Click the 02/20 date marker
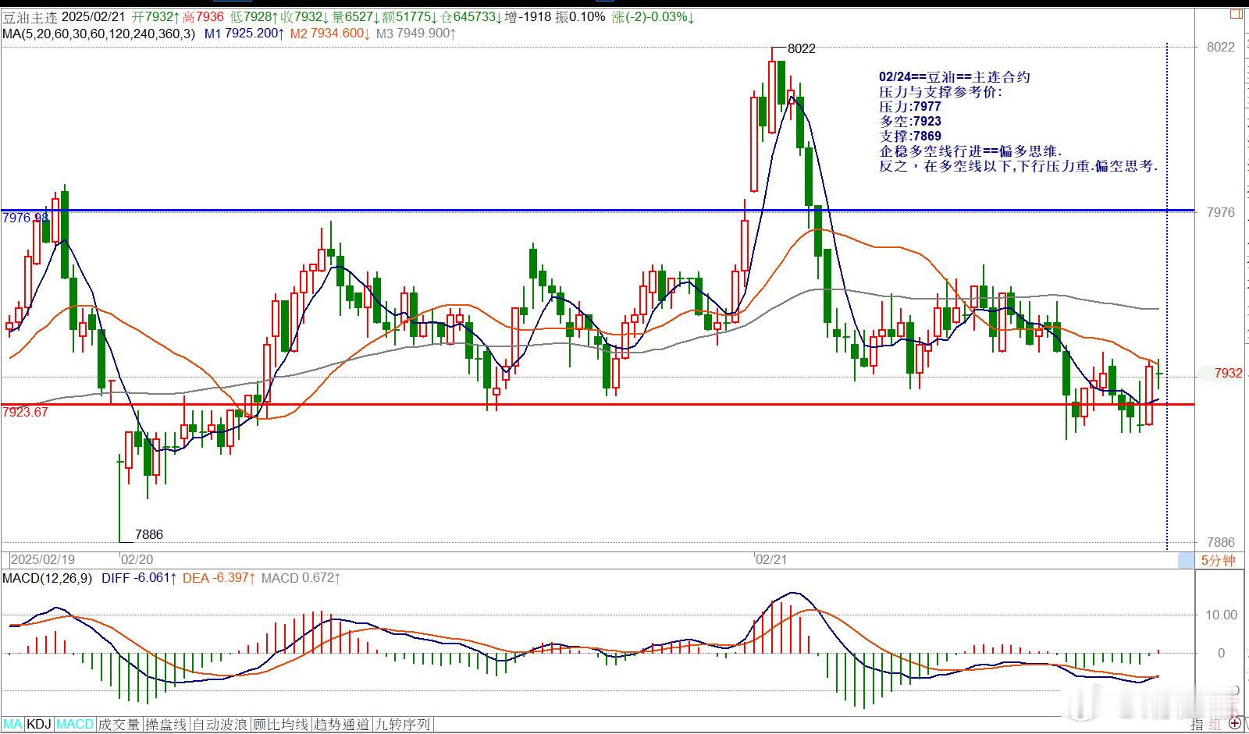 point(137,559)
